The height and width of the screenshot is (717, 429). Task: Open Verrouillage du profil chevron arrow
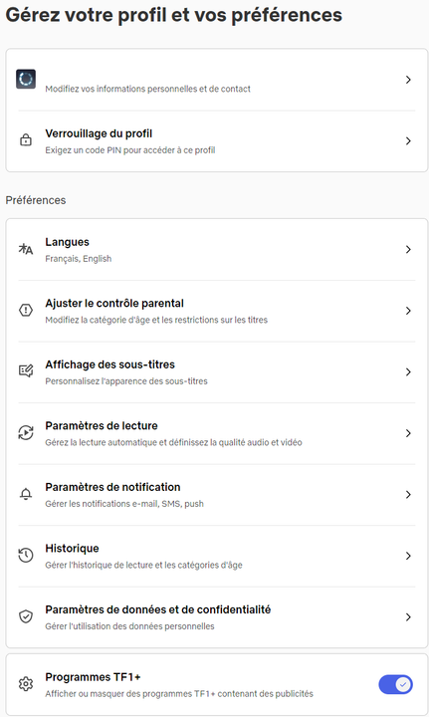(x=408, y=140)
